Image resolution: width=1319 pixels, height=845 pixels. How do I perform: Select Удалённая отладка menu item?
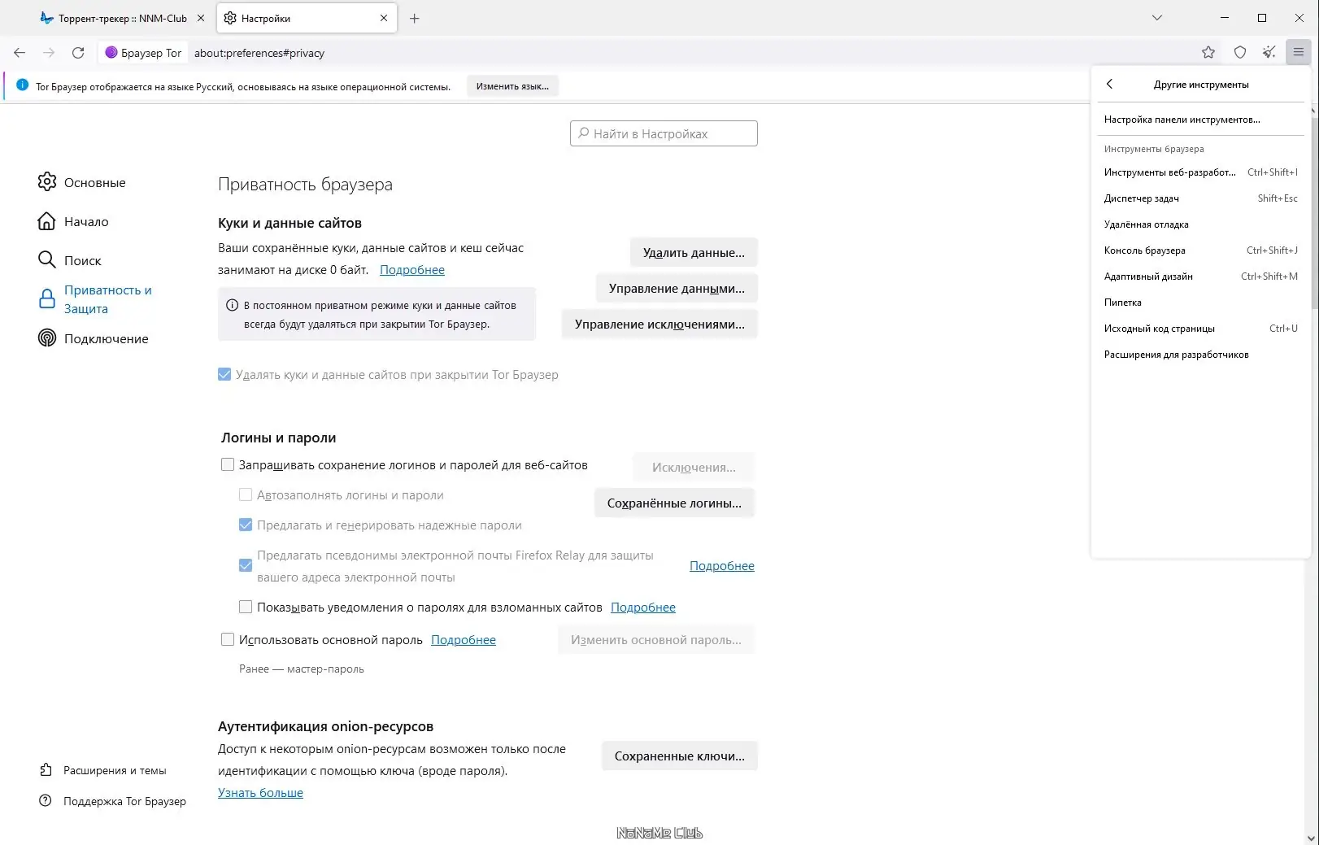[1200, 224]
